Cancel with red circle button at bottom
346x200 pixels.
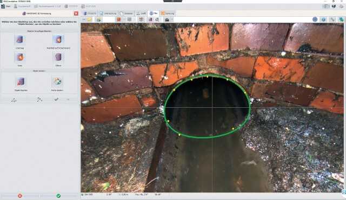click(20, 196)
